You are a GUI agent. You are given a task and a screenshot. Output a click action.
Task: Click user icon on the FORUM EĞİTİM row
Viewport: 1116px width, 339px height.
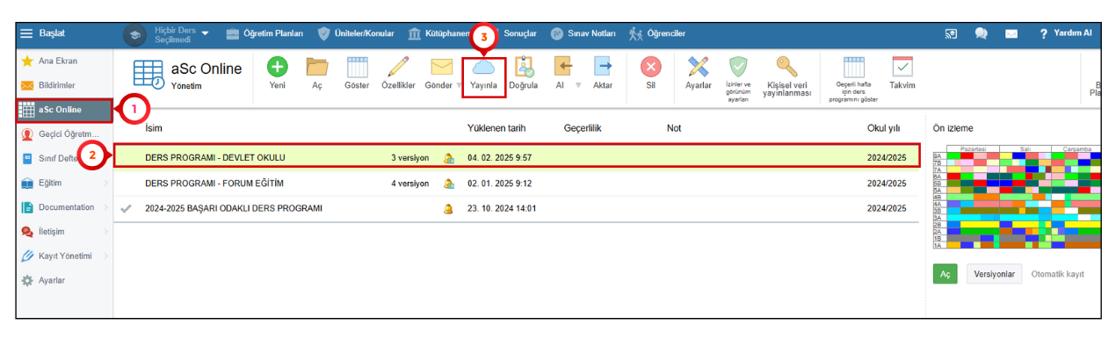pos(448,184)
